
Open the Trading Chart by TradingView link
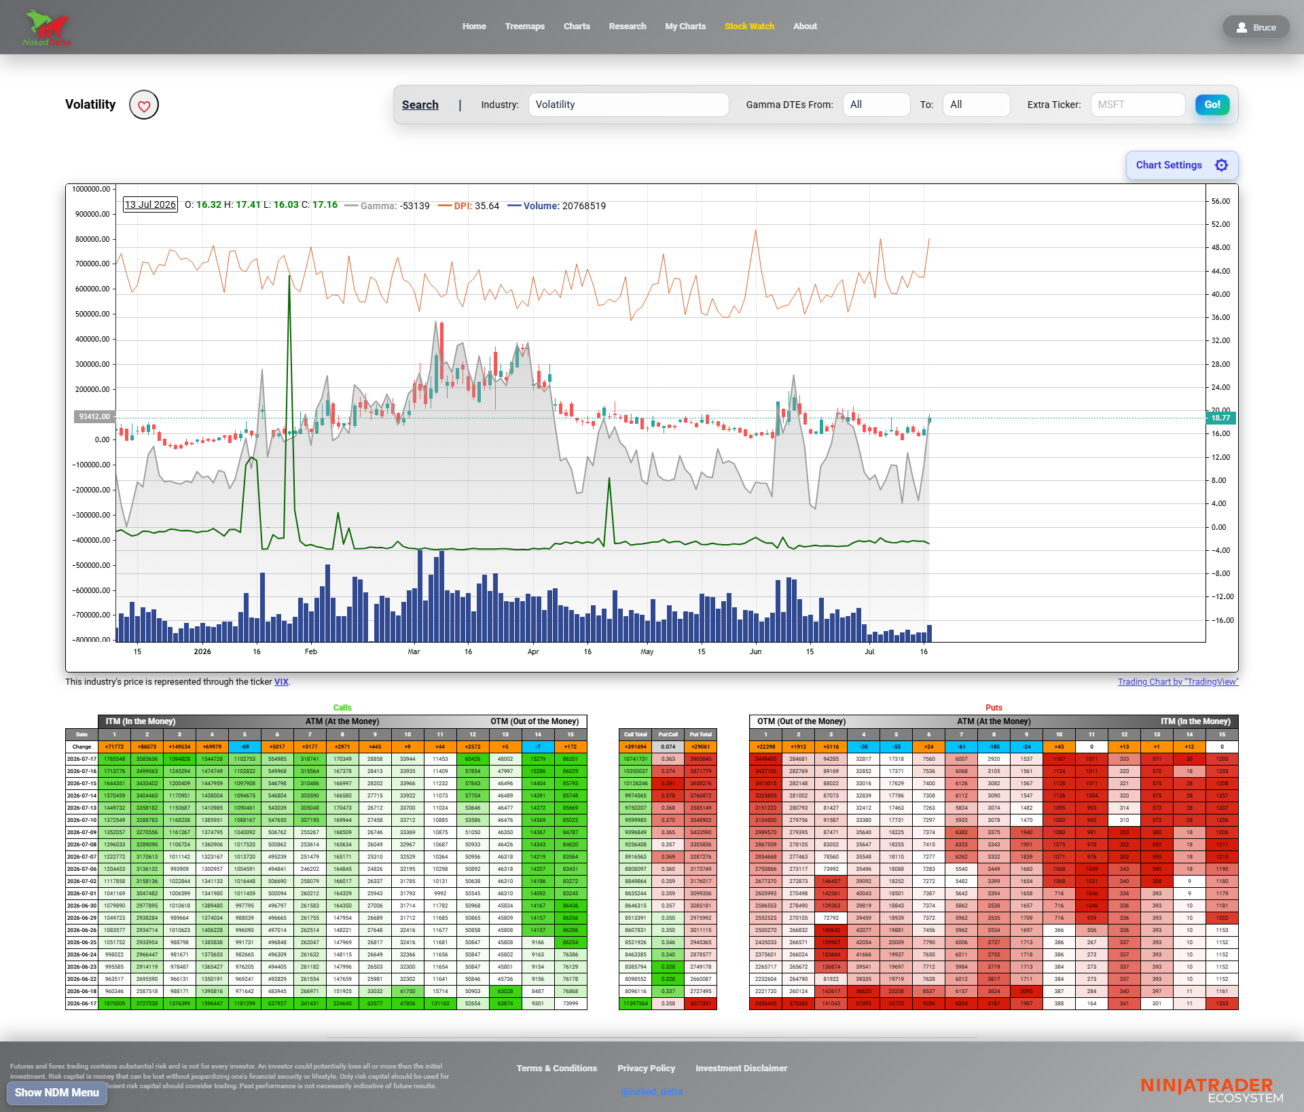point(1178,682)
